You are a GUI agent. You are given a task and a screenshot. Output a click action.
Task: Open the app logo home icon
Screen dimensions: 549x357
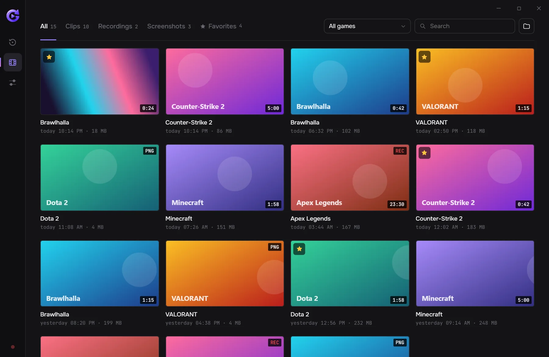pos(13,16)
